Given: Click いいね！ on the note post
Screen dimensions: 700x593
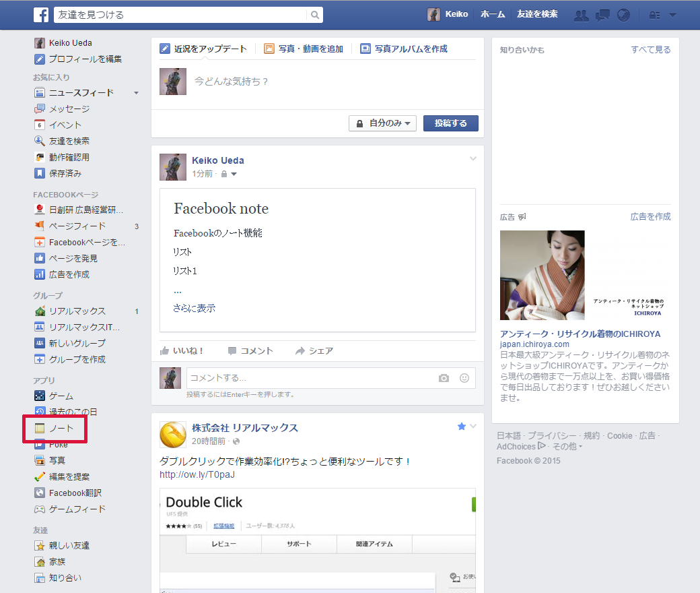Looking at the screenshot, I should [182, 351].
